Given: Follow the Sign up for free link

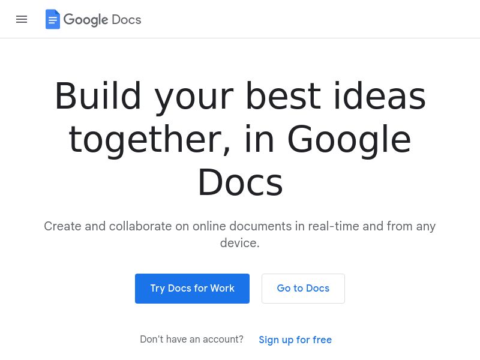Looking at the screenshot, I should pyautogui.click(x=295, y=340).
